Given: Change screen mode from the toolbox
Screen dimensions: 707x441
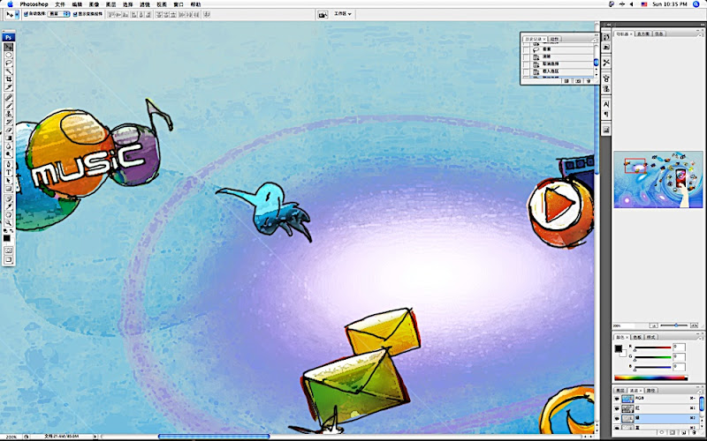Looking at the screenshot, I should click(9, 260).
